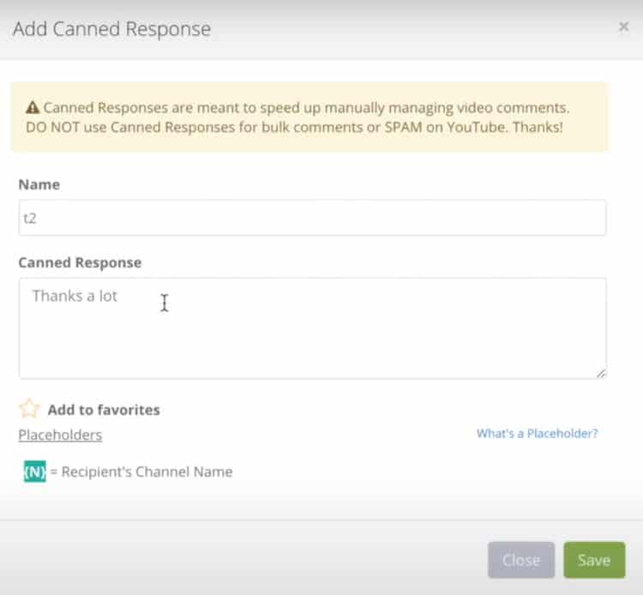
Task: Click the DO NOT use Canned Responses warning text
Action: (x=294, y=127)
